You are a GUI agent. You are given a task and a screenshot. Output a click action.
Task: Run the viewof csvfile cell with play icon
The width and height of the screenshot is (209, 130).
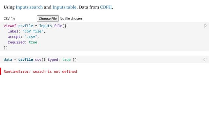pyautogui.click(x=205, y=26)
